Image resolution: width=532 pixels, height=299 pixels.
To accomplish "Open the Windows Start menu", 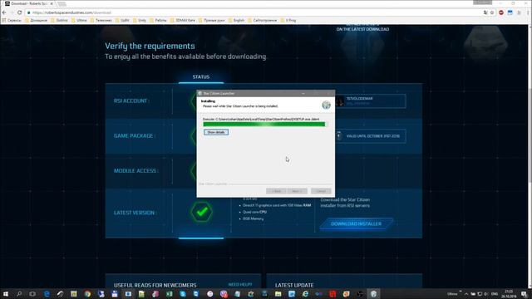I will pyautogui.click(x=6, y=294).
